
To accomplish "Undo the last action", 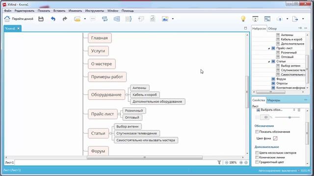I will click(53, 19).
